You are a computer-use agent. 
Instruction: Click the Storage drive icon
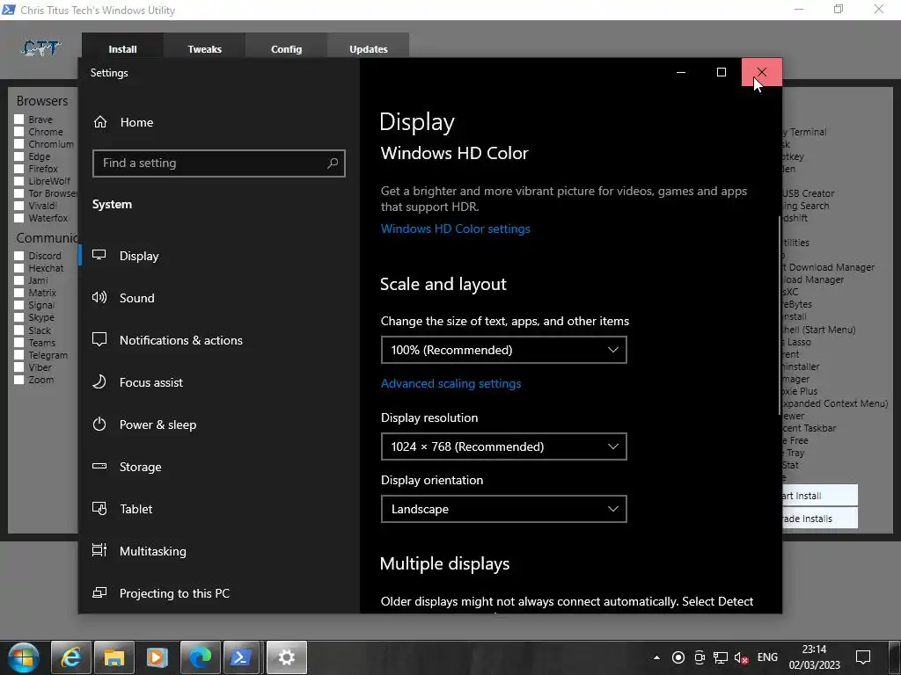(99, 466)
